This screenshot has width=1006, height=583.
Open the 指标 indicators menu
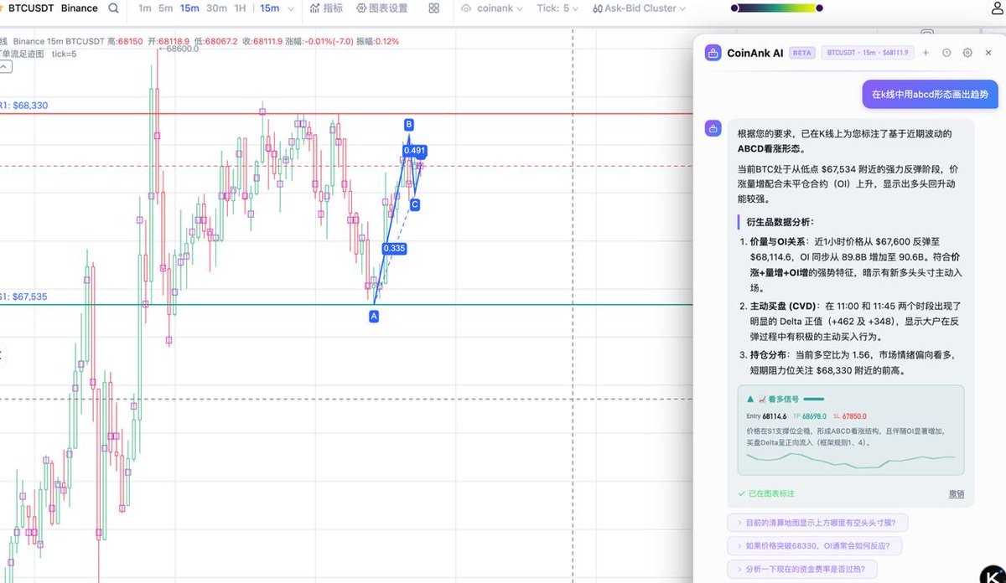coord(326,8)
